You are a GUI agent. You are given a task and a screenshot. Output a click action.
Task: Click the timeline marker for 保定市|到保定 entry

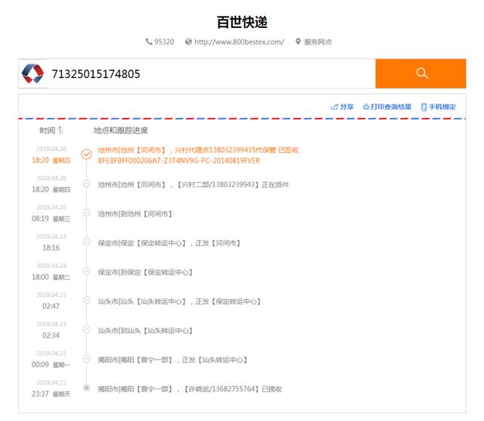[86, 271]
